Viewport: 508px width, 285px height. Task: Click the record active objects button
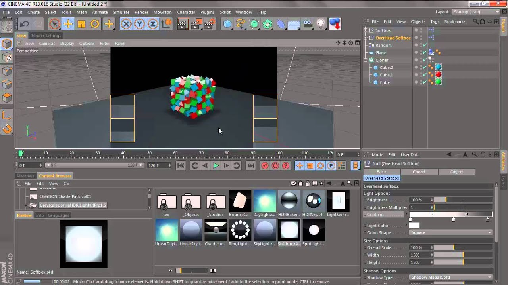265,166
